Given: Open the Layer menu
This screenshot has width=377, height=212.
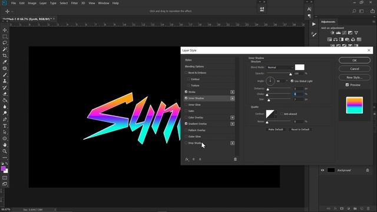Looking at the screenshot, I should [x=43, y=3].
